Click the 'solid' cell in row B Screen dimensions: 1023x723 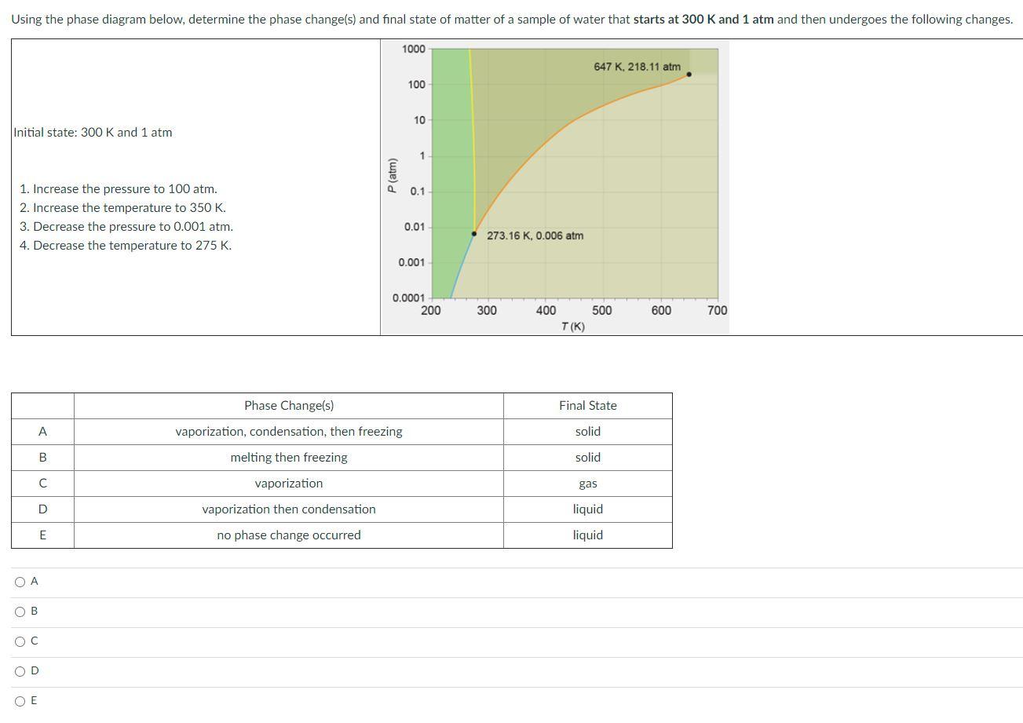pyautogui.click(x=588, y=458)
